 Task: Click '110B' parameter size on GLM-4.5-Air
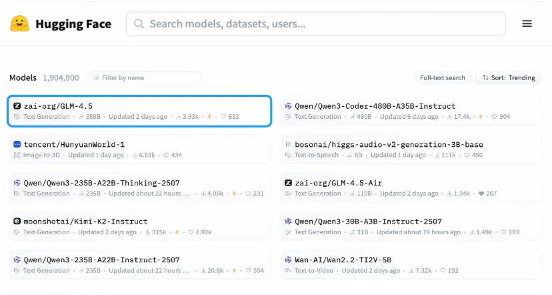[365, 193]
